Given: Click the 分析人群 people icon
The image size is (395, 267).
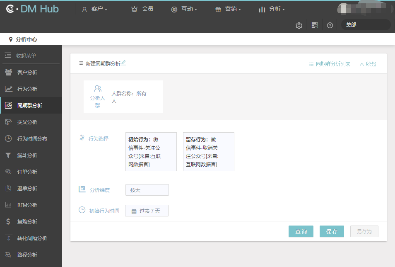Looking at the screenshot, I should (98, 88).
